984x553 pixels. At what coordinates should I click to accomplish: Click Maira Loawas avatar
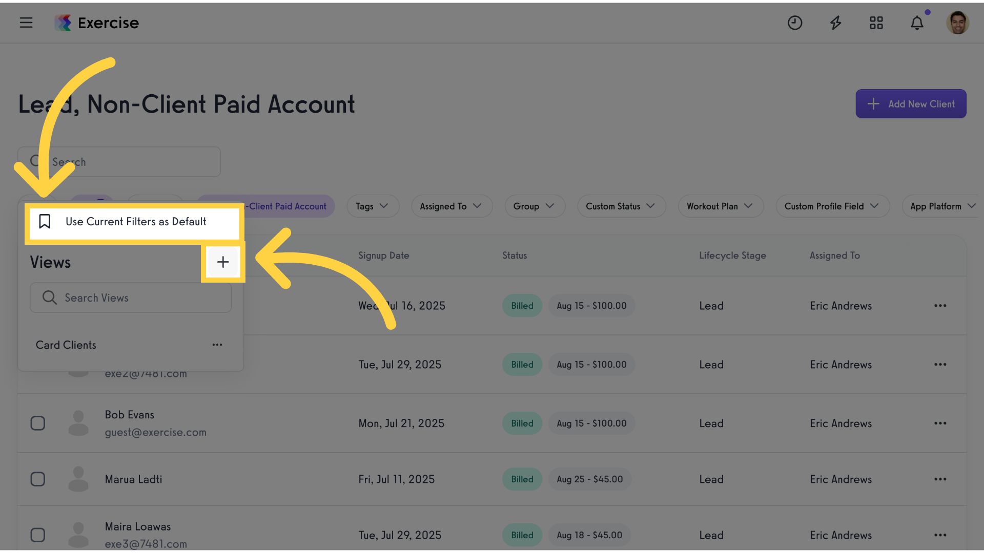click(x=78, y=535)
